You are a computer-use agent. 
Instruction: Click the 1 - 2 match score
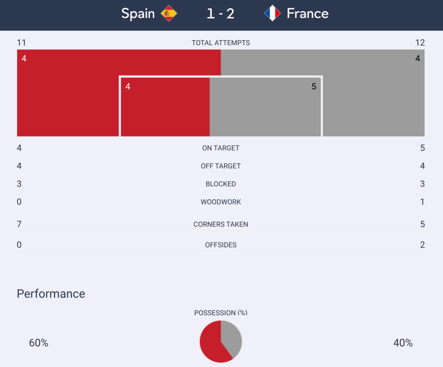tap(221, 13)
